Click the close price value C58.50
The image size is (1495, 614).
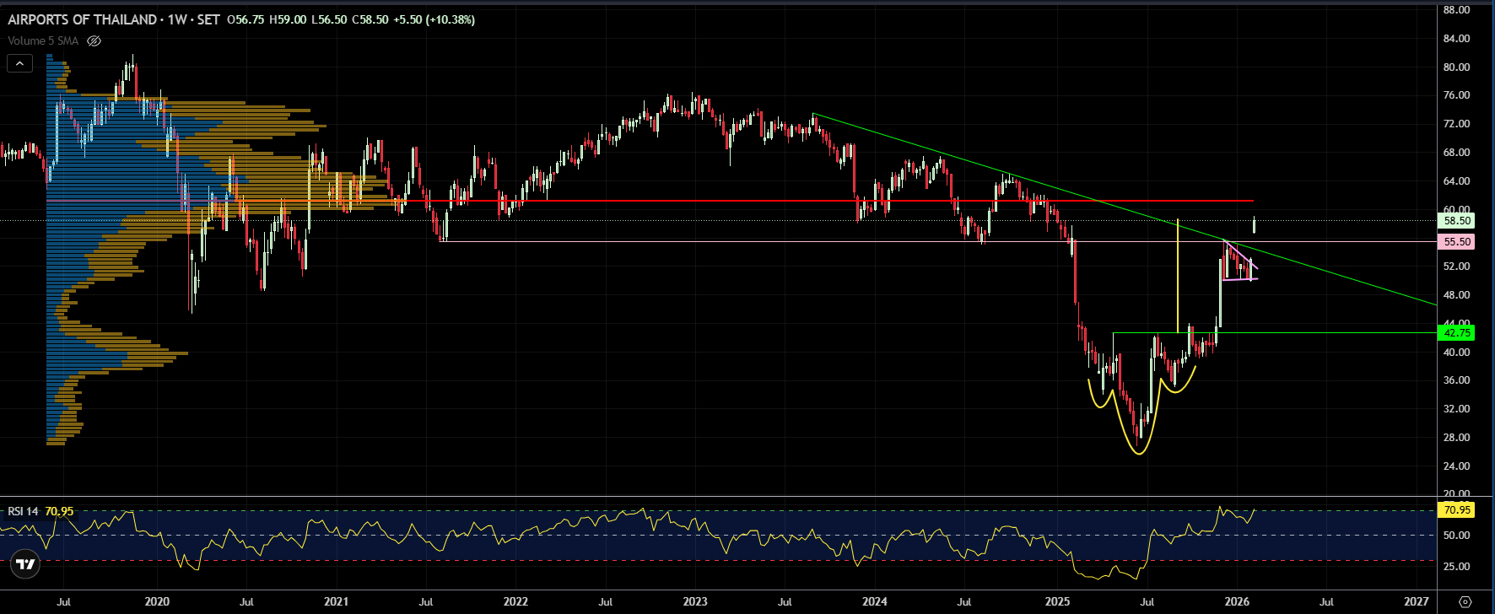point(370,19)
